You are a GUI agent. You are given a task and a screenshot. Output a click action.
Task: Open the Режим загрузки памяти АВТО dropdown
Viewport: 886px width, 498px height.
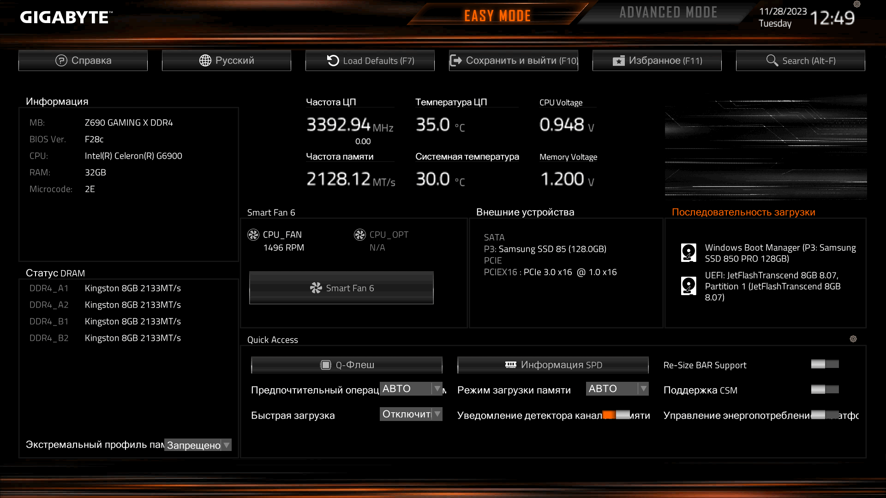point(617,389)
